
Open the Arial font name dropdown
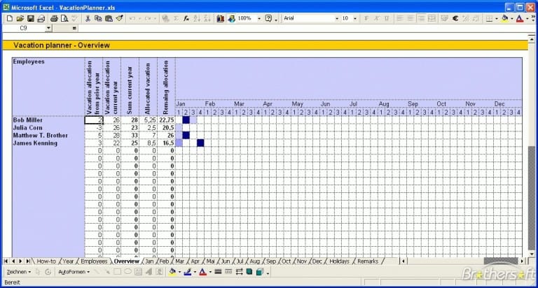point(337,18)
